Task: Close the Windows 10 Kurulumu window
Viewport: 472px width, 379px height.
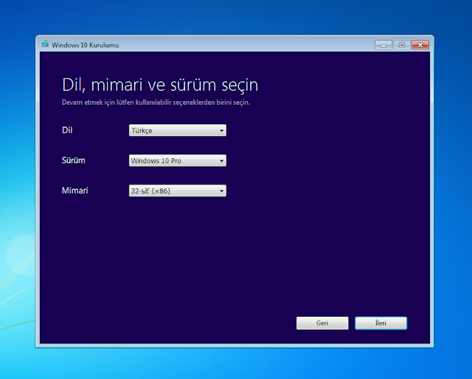Action: click(420, 45)
